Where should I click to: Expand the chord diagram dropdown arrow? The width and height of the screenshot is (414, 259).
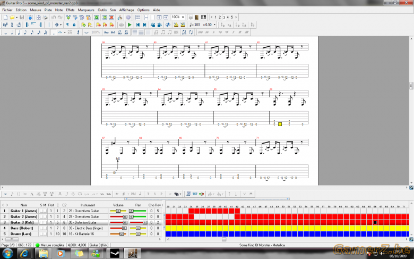[x=180, y=194]
